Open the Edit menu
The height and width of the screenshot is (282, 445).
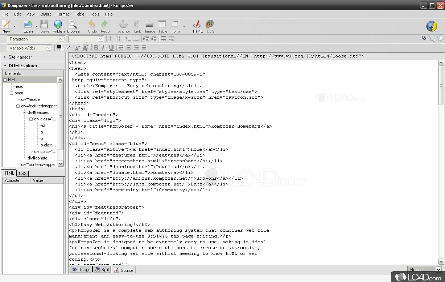pos(17,14)
